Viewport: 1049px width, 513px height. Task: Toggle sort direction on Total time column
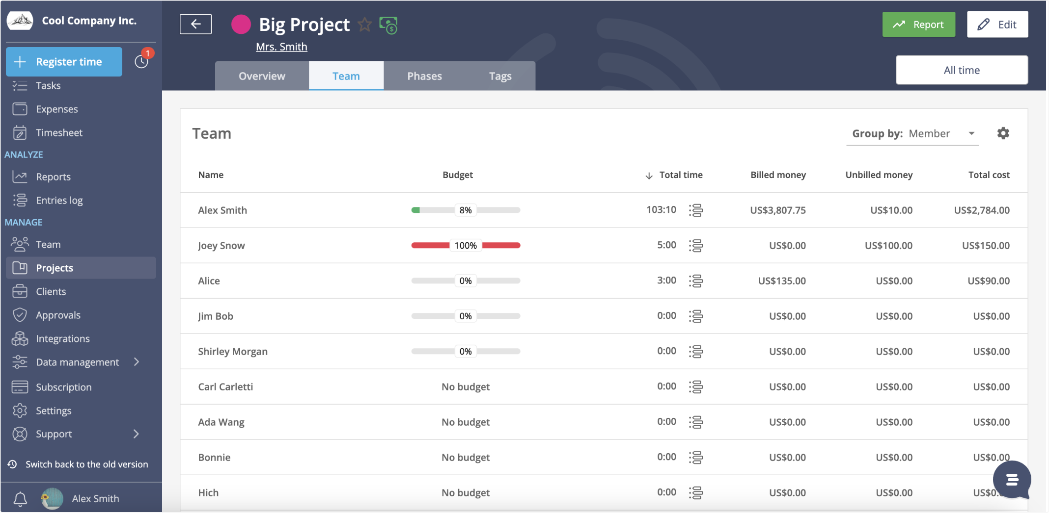tap(649, 175)
